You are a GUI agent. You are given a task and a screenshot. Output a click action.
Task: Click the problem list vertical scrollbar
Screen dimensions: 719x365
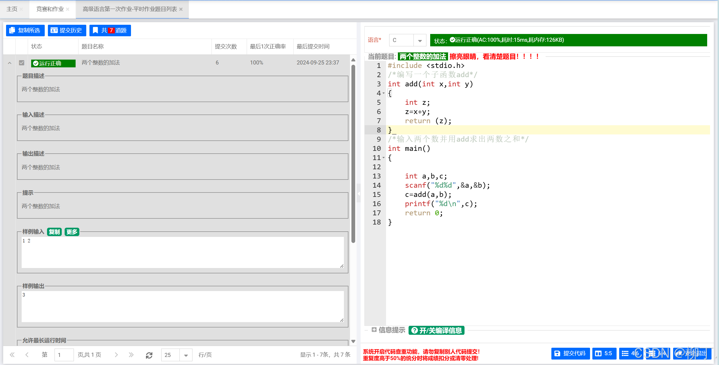click(x=353, y=154)
